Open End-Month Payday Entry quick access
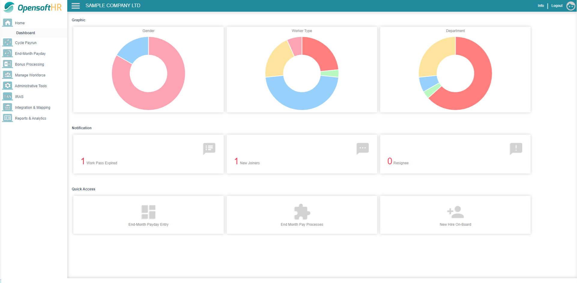 coord(148,215)
